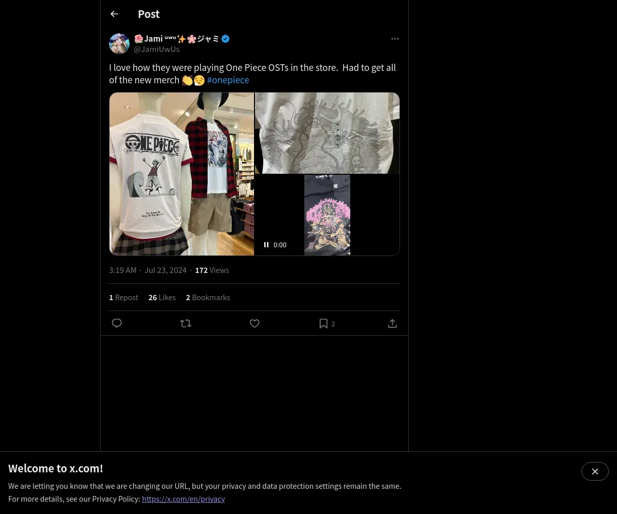The image size is (617, 514).
Task: Open Jami's profile avatar picture
Action: (119, 44)
